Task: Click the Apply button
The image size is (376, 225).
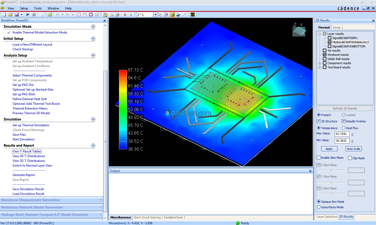Action: 329,149
